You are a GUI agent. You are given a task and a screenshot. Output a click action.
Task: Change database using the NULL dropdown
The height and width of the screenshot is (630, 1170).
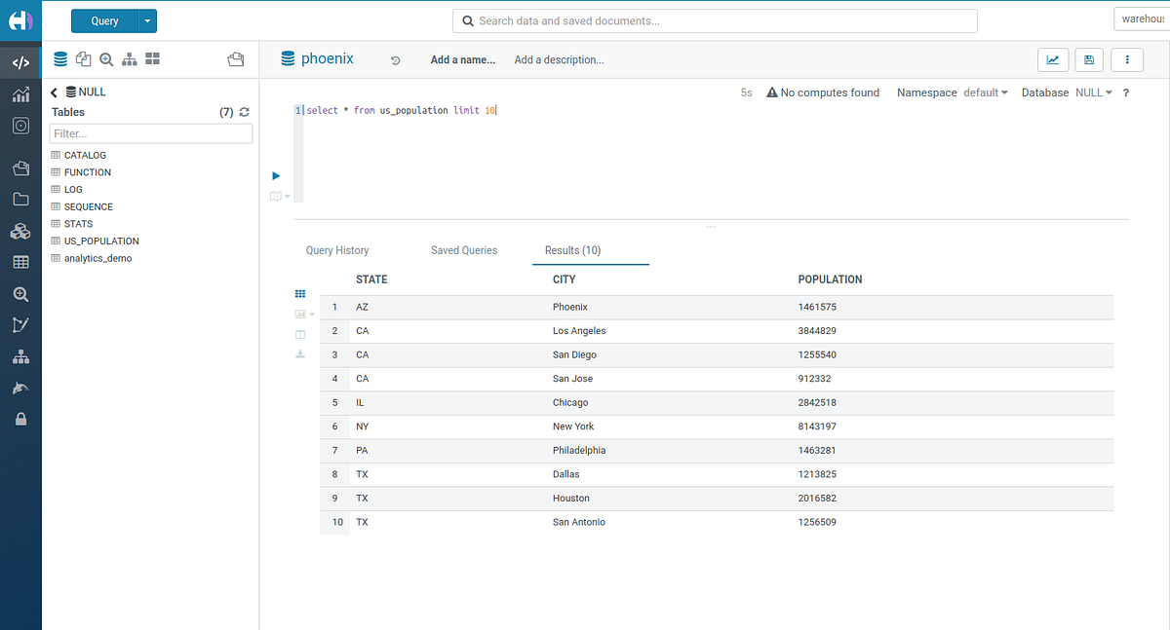click(1093, 93)
